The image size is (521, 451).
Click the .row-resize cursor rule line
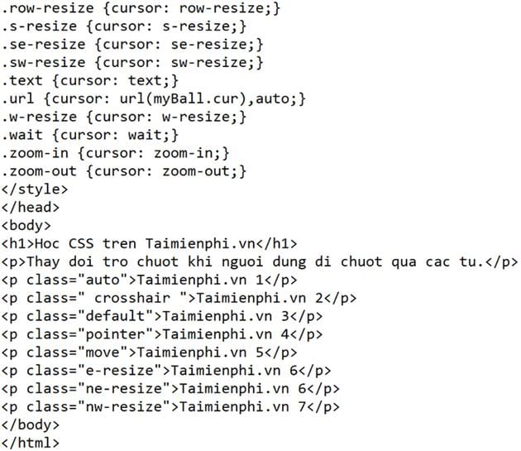point(141,7)
